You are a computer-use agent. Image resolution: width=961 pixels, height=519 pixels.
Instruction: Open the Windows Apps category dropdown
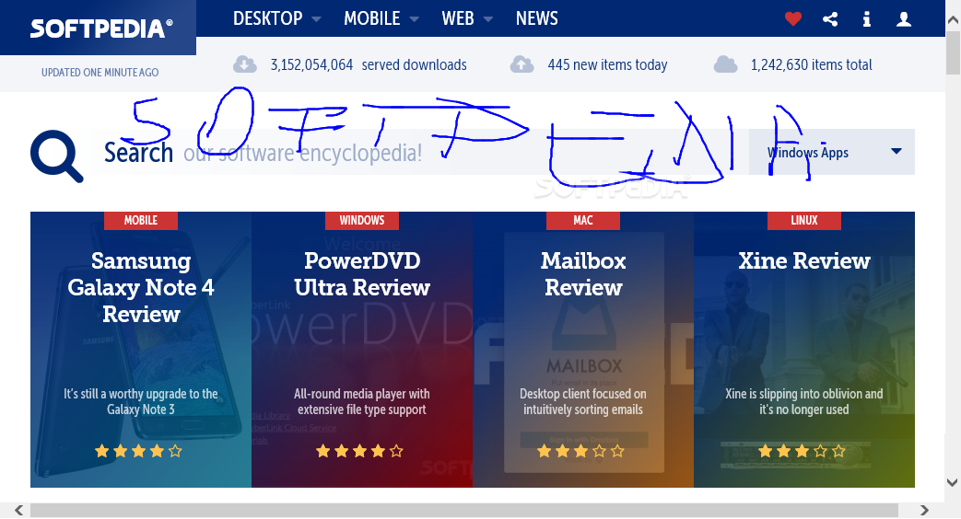[832, 152]
